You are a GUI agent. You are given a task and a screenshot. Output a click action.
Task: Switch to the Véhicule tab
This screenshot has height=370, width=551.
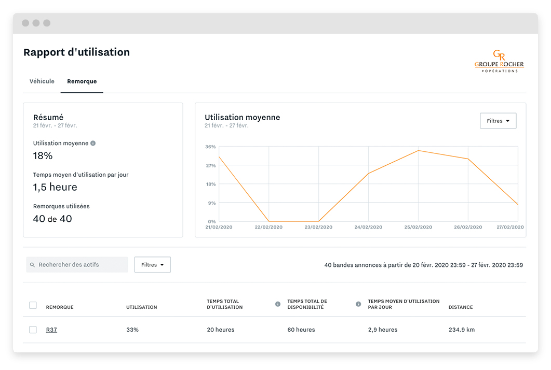pos(42,81)
